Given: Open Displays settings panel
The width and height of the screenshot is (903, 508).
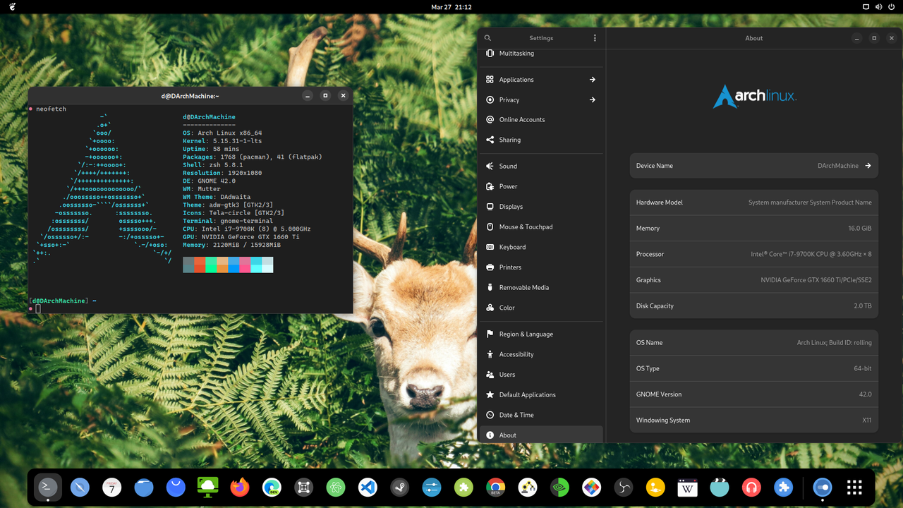Looking at the screenshot, I should (541, 207).
